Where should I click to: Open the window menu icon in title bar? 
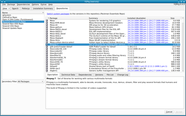(2, 1)
